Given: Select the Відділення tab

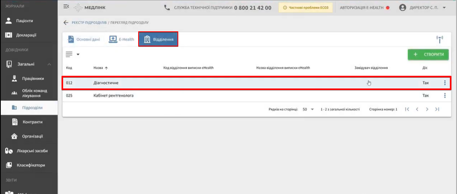Looking at the screenshot, I should [x=158, y=39].
